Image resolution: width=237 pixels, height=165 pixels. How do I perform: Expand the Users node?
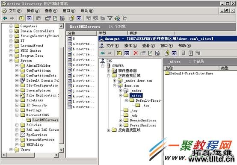tap(11, 150)
